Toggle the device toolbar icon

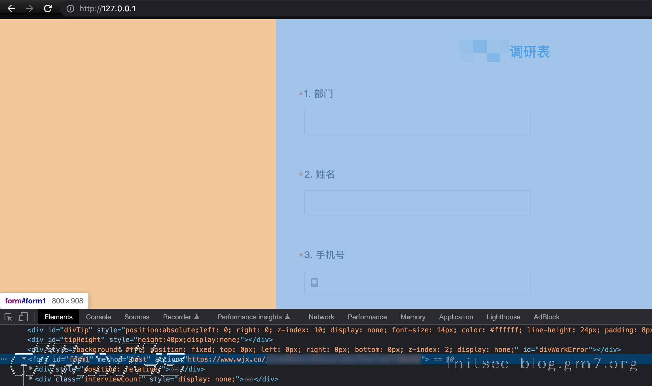[x=23, y=317]
